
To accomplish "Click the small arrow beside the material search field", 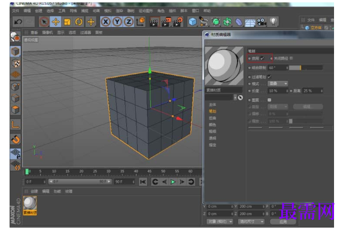I will pyautogui.click(x=235, y=98).
